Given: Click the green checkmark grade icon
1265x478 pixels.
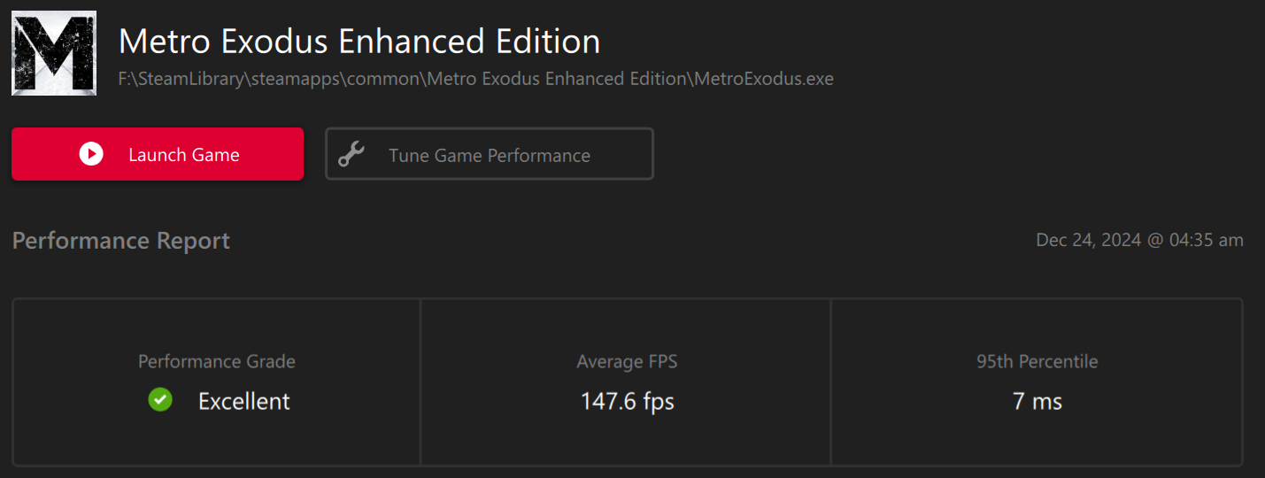Looking at the screenshot, I should (x=160, y=400).
